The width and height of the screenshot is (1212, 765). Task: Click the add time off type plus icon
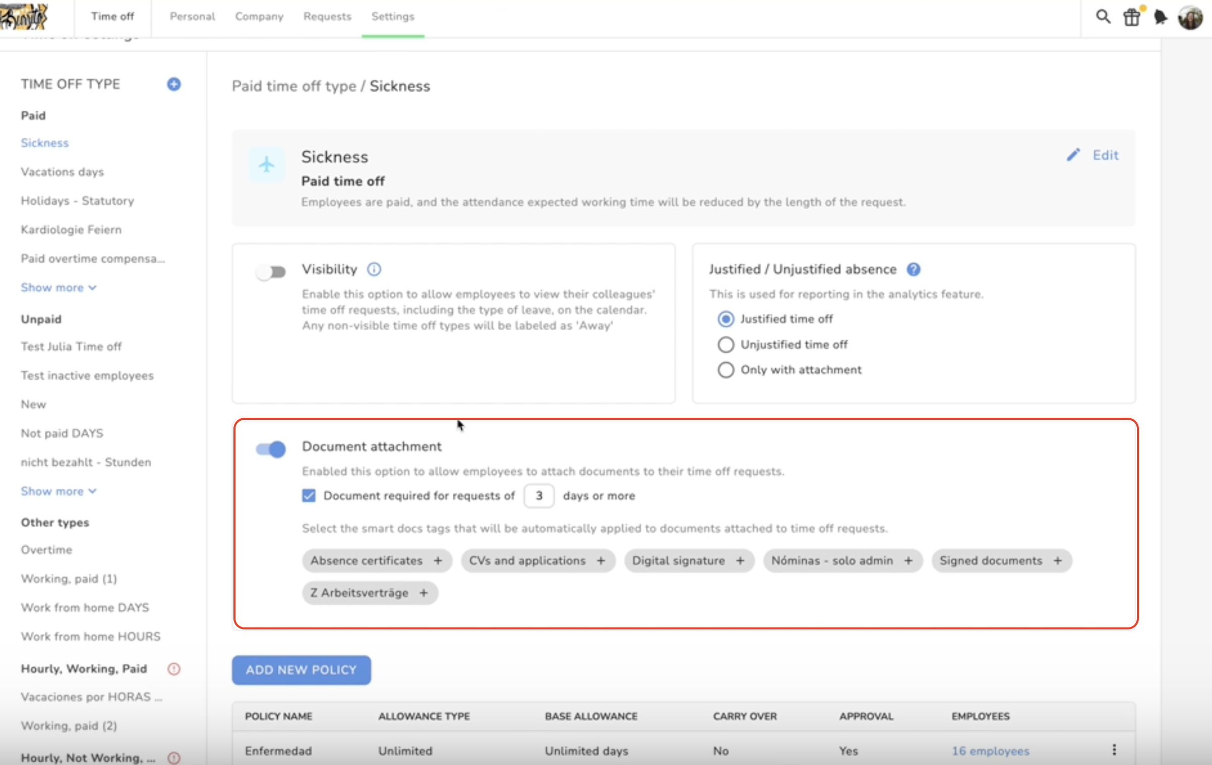pyautogui.click(x=174, y=84)
